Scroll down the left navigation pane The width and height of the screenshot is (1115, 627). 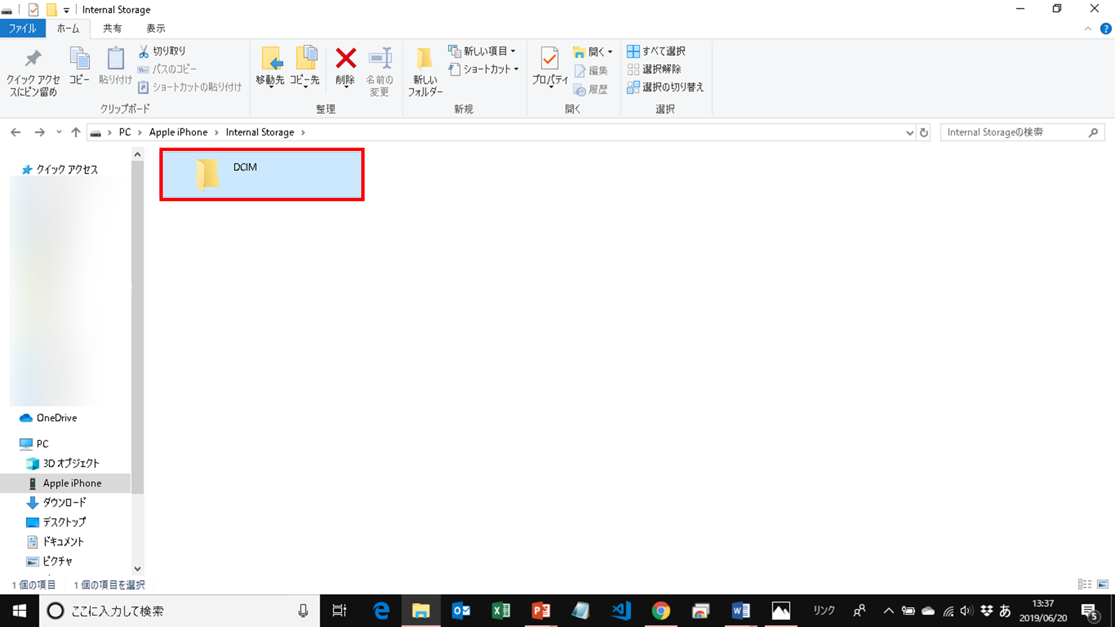click(x=137, y=569)
